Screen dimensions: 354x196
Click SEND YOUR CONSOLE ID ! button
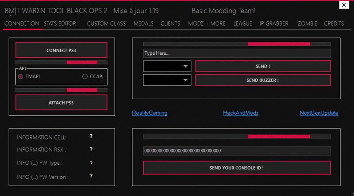237,168
